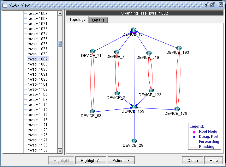
Task: Click the DEVICE_17 root node icon
Action: (134, 30)
